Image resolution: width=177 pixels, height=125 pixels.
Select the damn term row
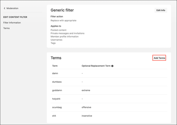[x=109, y=73]
